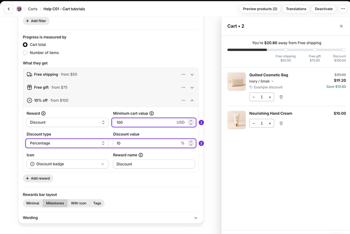Select Cart total radio option
The width and height of the screenshot is (350, 234).
(25, 45)
